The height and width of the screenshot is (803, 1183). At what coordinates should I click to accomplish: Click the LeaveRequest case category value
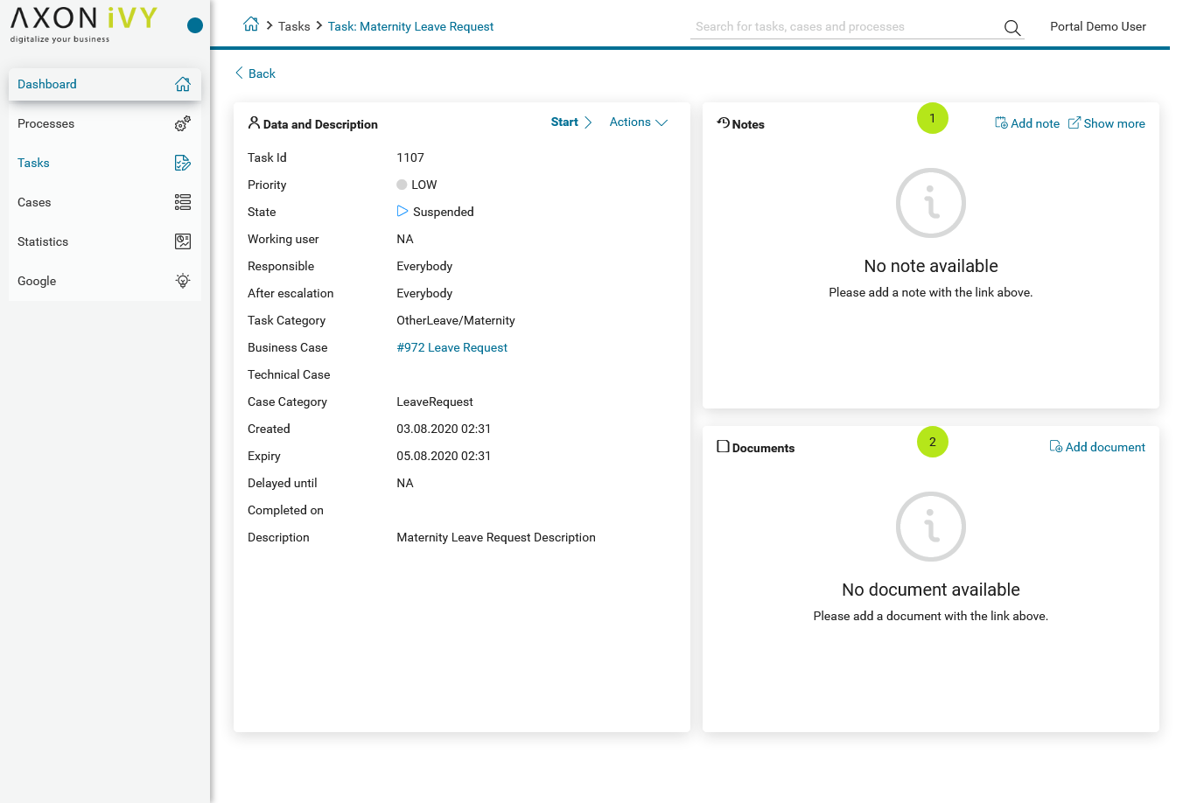pos(435,401)
